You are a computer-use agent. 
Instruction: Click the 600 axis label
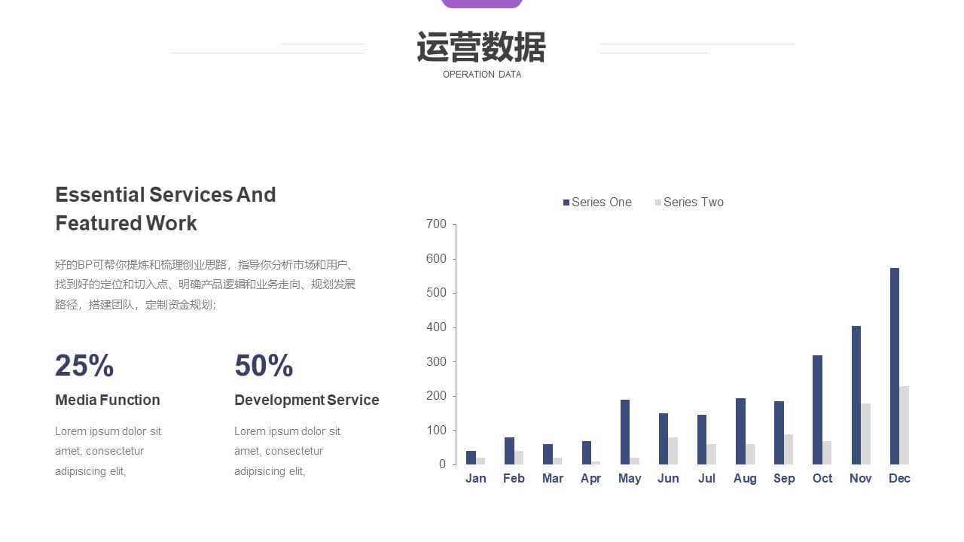pos(436,259)
